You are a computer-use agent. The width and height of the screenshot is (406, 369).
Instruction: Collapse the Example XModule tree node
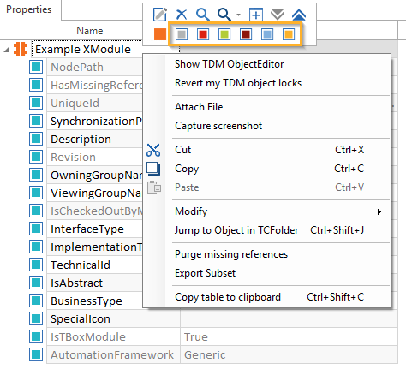click(x=6, y=50)
